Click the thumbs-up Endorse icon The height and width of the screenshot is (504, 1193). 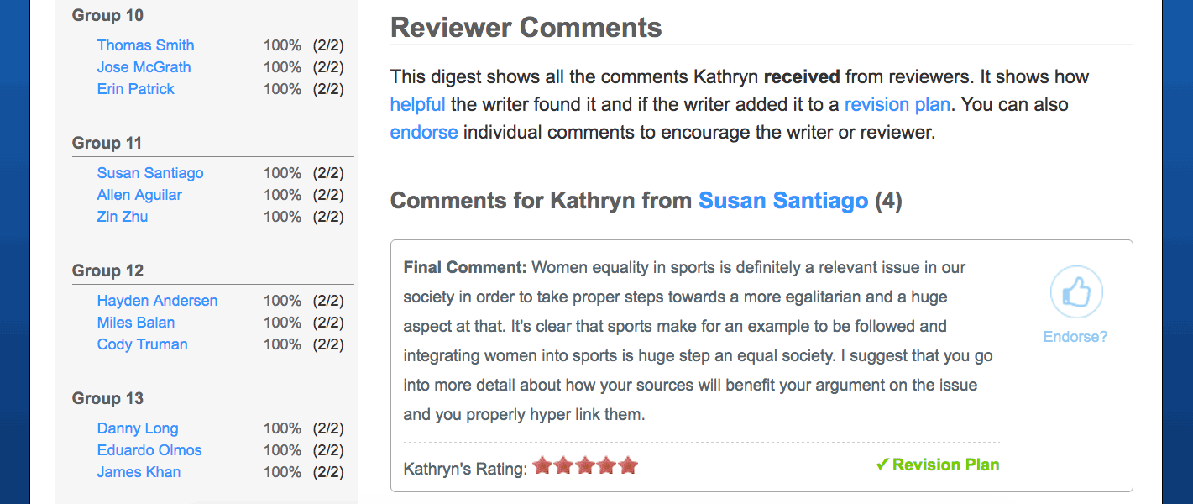pyautogui.click(x=1075, y=292)
